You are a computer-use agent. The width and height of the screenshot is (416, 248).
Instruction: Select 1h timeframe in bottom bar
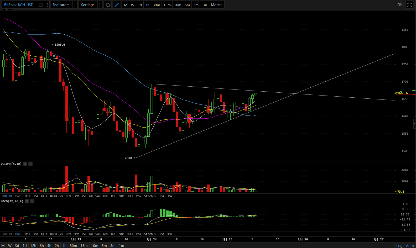64,246
